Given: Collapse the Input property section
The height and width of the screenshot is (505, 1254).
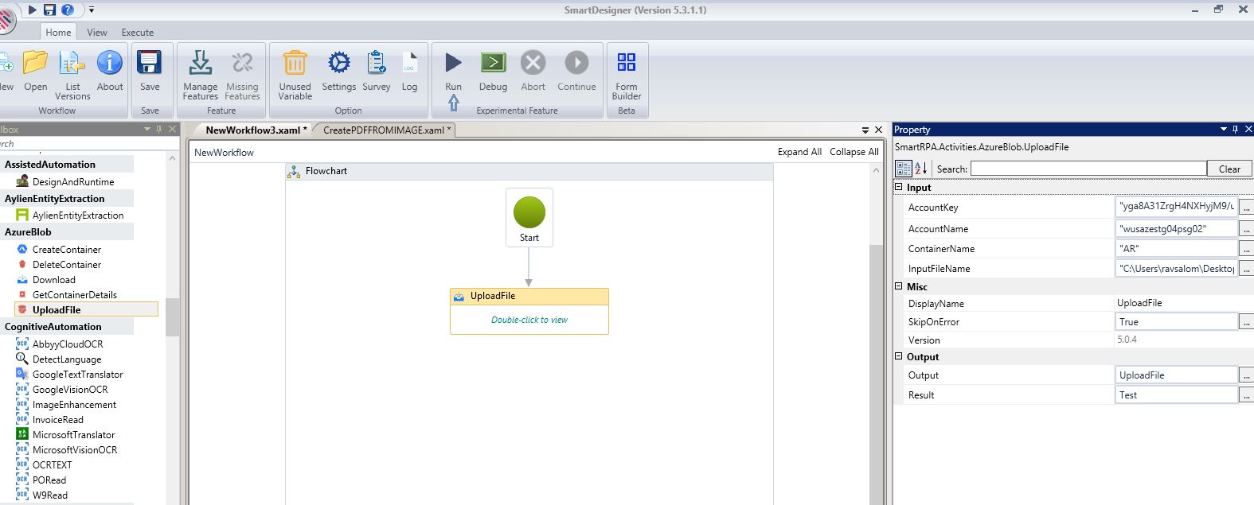Looking at the screenshot, I should coord(899,188).
